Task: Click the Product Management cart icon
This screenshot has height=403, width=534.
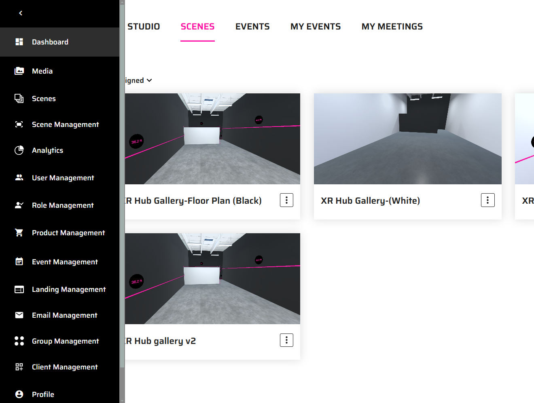Action: pyautogui.click(x=19, y=232)
